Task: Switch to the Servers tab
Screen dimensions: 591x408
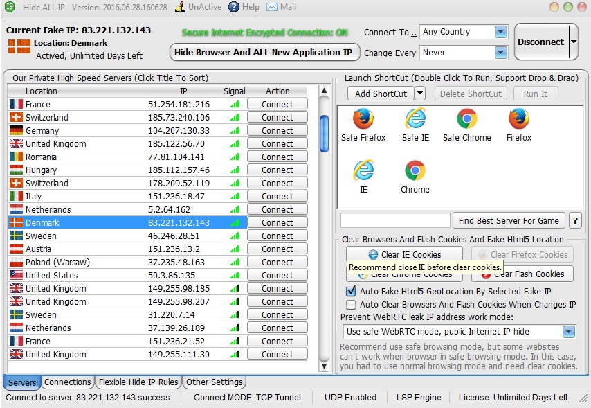Action: (x=22, y=382)
